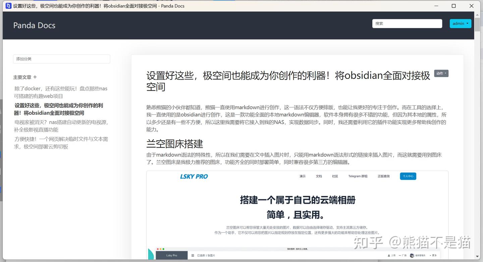The height and width of the screenshot is (262, 483).
Task: Click the plus icon next to 主要文章
Action: coord(35,77)
